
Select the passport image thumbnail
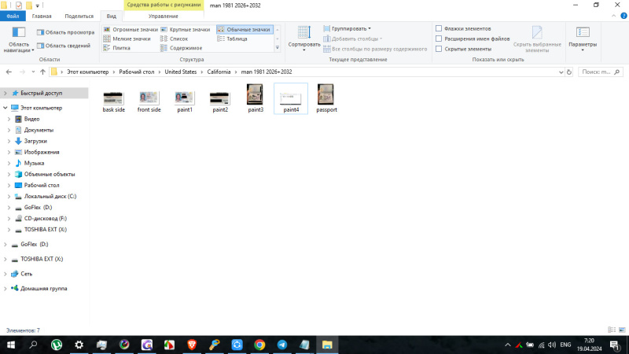click(326, 99)
